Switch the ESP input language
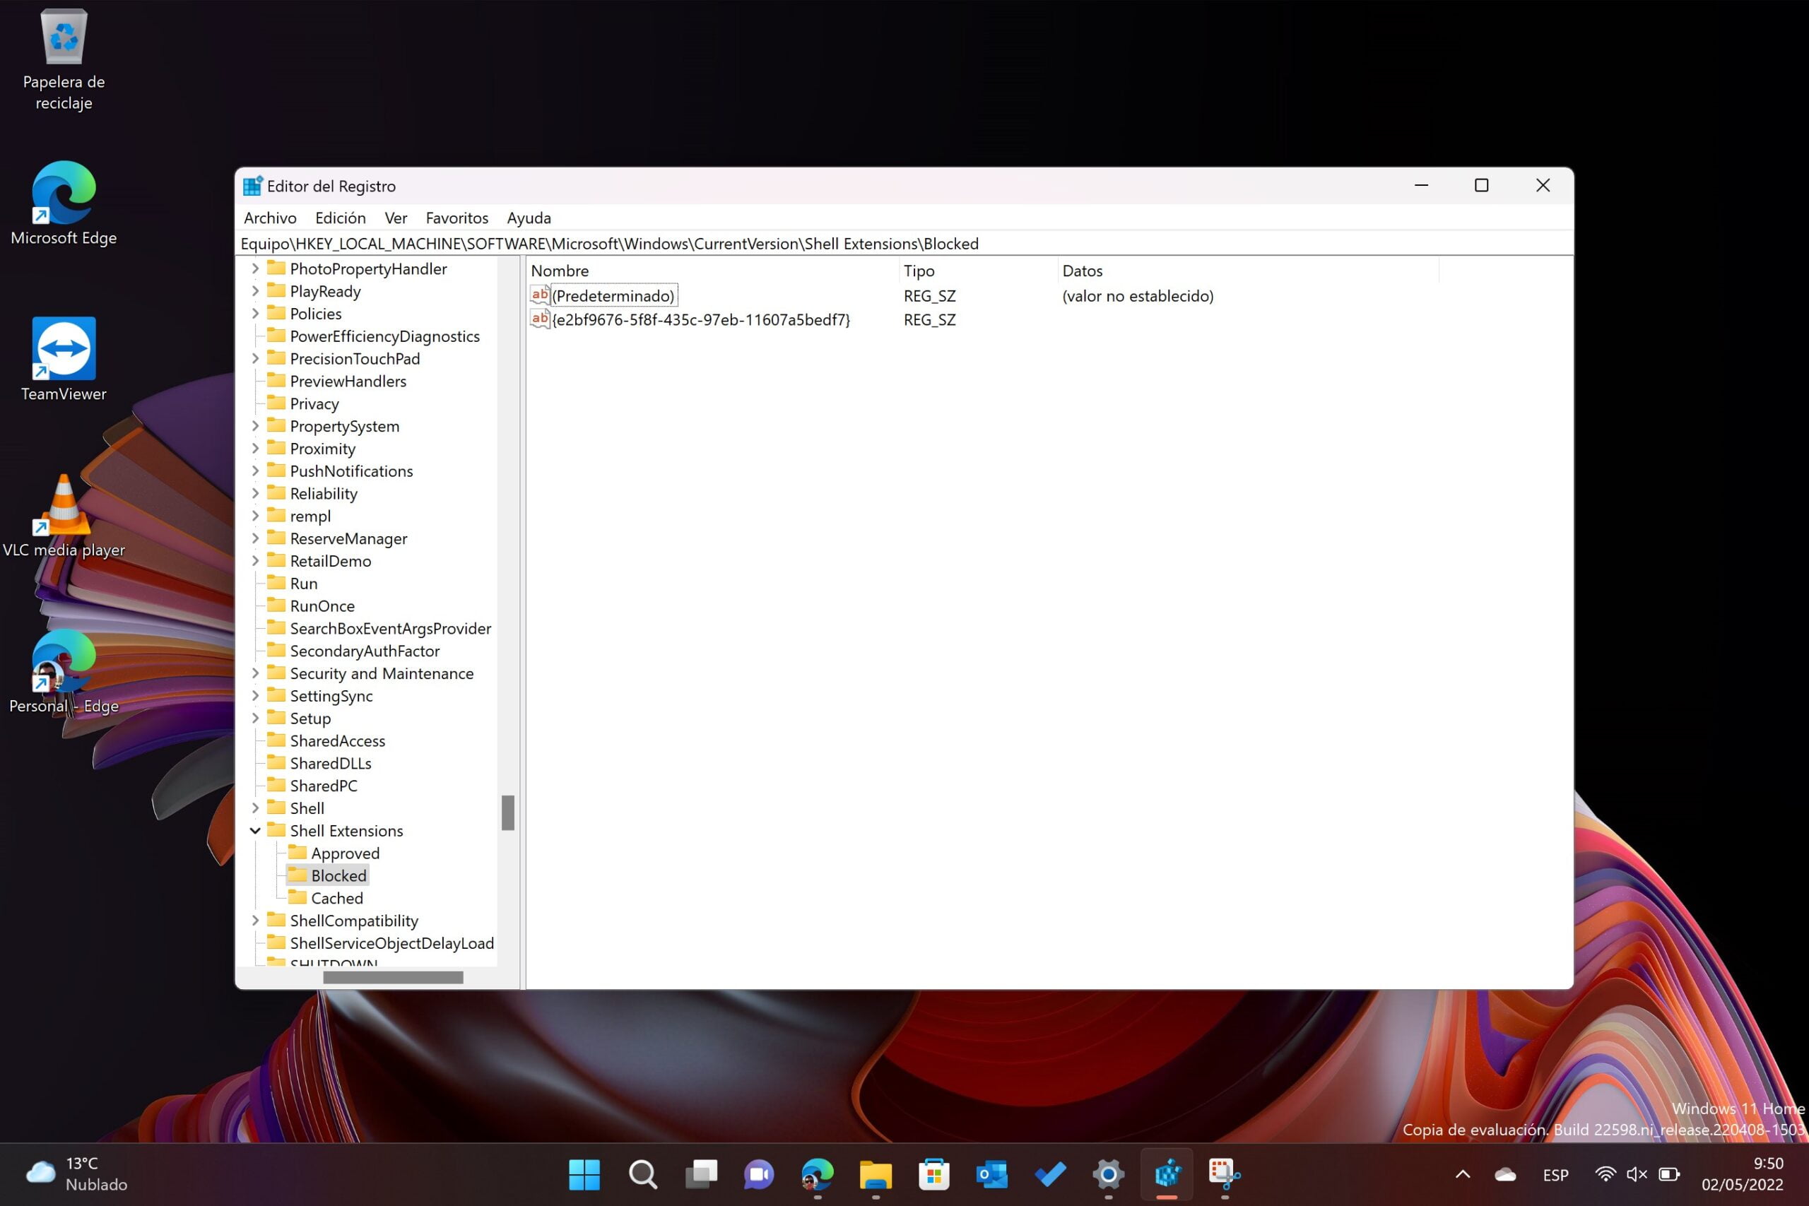The image size is (1809, 1206). click(x=1555, y=1175)
